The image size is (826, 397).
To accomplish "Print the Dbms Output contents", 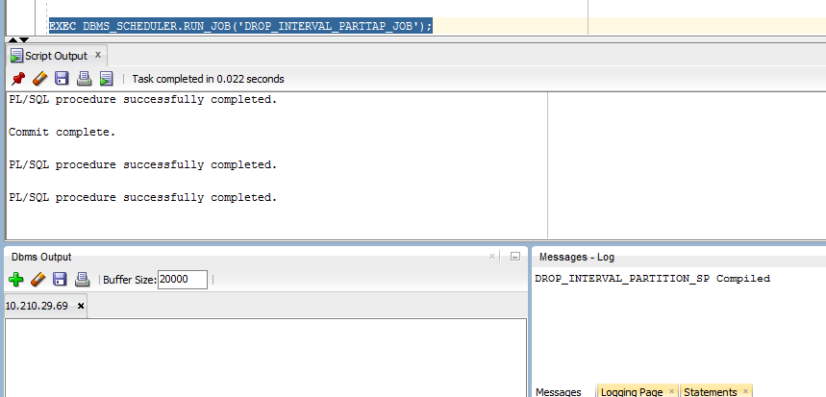I will (83, 280).
